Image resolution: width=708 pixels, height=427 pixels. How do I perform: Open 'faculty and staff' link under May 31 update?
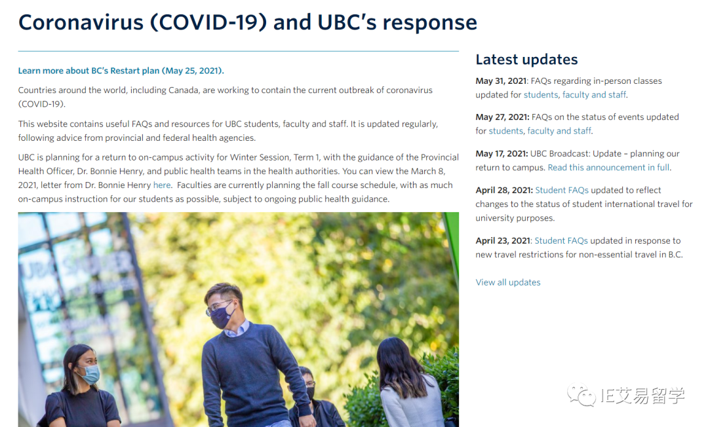tap(594, 95)
